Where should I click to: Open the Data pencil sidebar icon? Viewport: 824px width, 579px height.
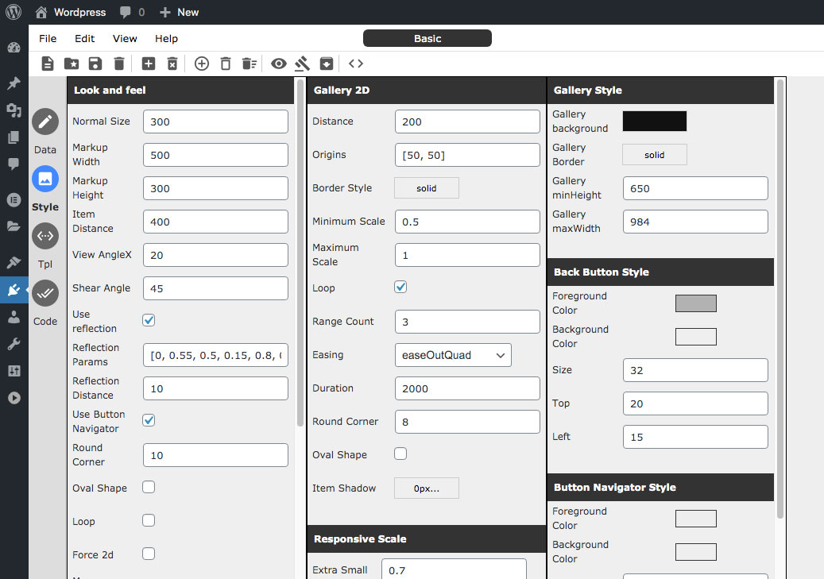pos(45,122)
